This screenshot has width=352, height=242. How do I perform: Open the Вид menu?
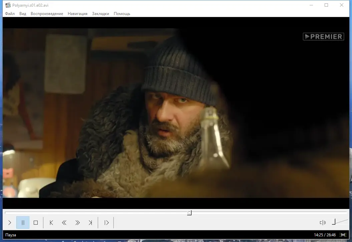[23, 14]
